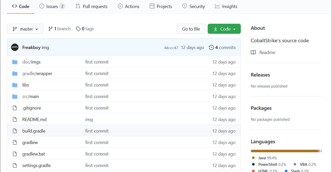Open the Releases section heading
332x172 pixels.
click(x=260, y=75)
